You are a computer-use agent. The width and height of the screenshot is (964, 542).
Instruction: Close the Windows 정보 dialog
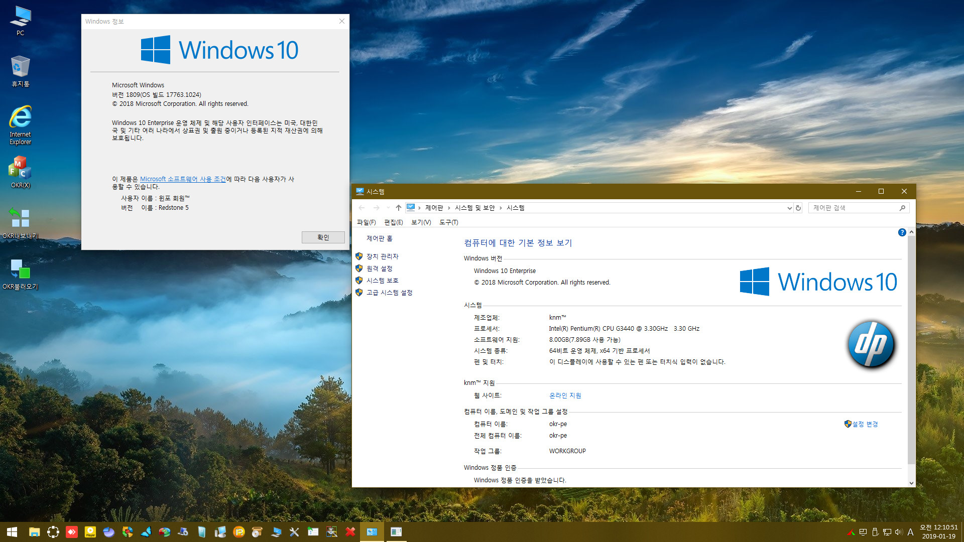coord(342,21)
